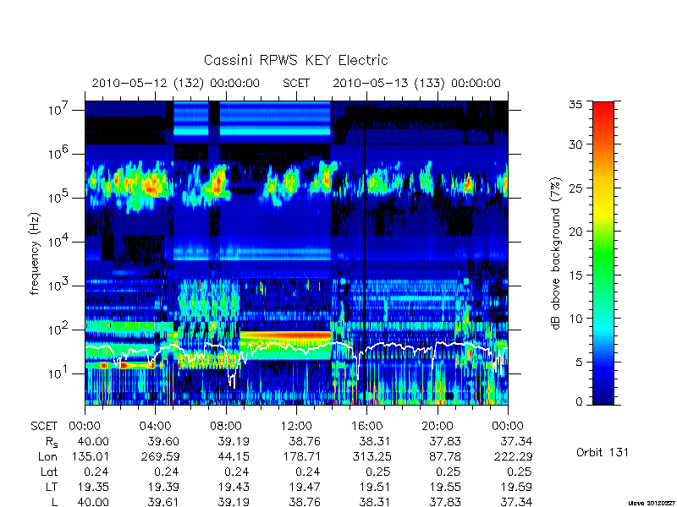This screenshot has width=677, height=507.
Task: Click the date label "2010-05-12 (132) 00:00:00"
Action: tap(176, 83)
